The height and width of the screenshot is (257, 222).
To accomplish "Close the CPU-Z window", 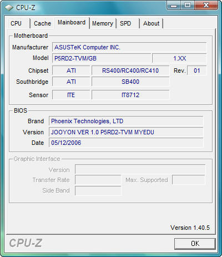I will [x=206, y=6].
